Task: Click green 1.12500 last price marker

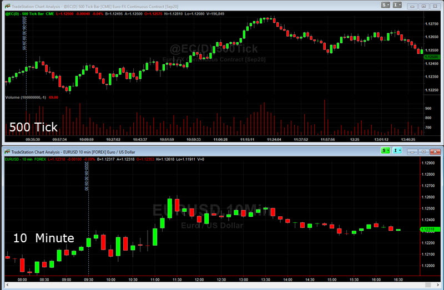Action: tap(432, 57)
